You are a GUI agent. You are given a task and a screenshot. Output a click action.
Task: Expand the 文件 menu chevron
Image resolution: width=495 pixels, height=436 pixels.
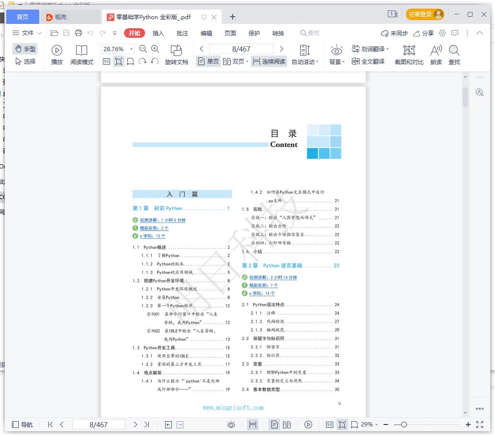[39, 33]
